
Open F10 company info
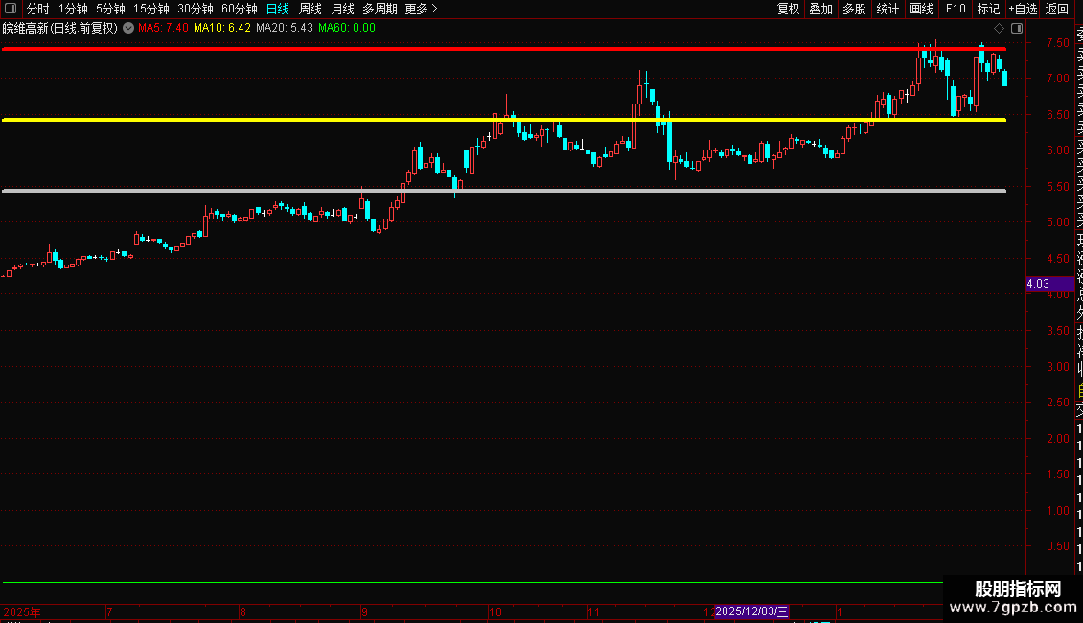tap(956, 9)
